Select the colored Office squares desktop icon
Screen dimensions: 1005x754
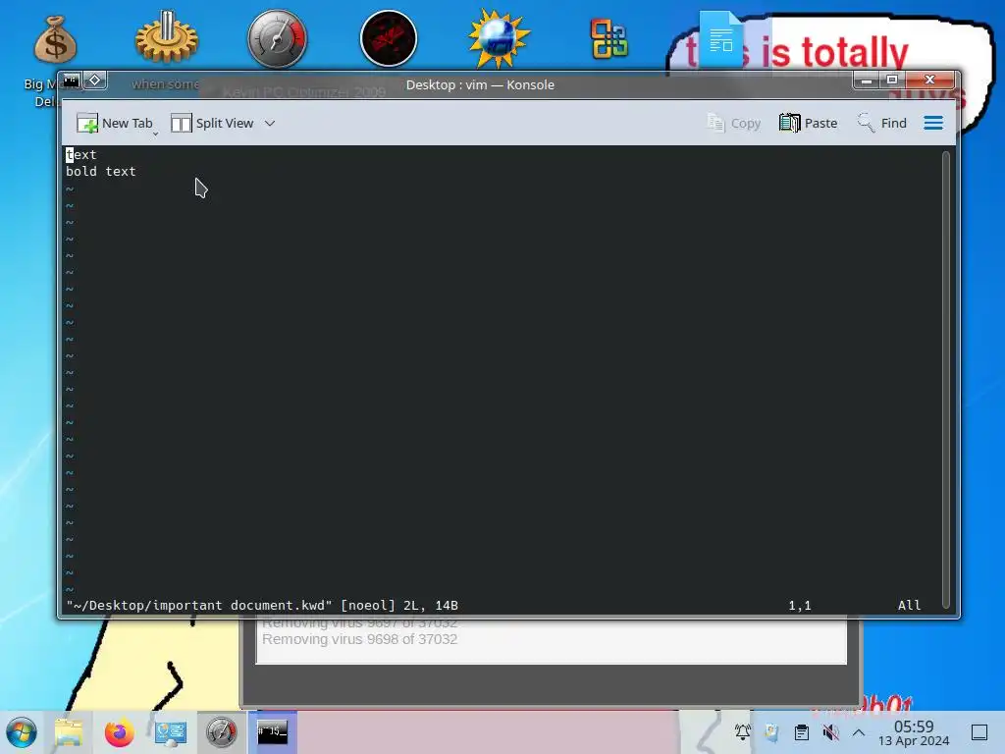(608, 38)
